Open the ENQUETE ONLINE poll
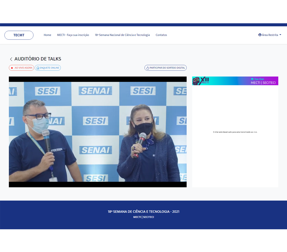 click(x=48, y=68)
